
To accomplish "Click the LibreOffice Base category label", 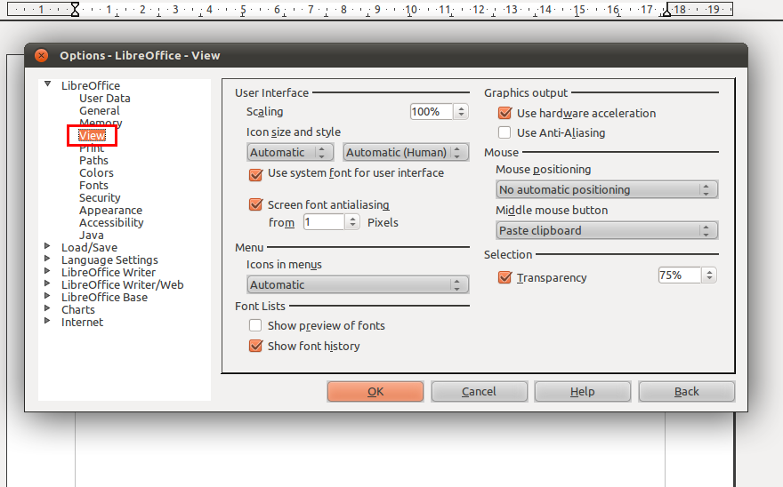I will [104, 298].
